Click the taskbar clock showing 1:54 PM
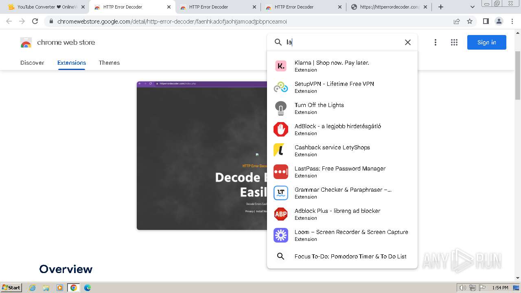 click(500, 288)
